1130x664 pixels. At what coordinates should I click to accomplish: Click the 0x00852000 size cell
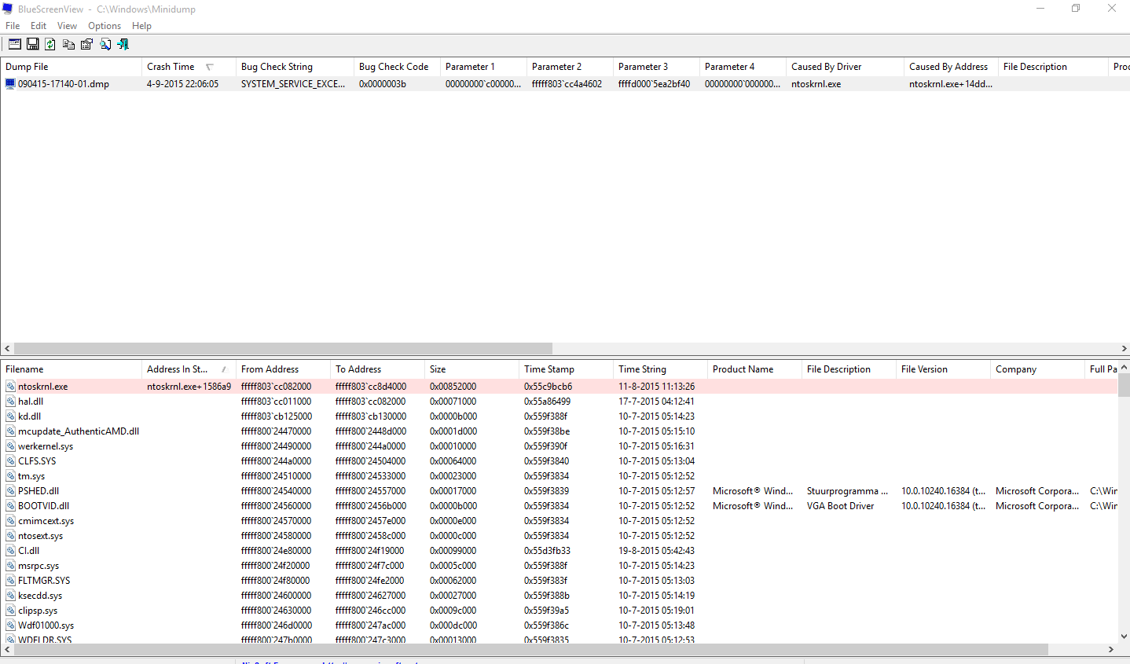pos(453,387)
